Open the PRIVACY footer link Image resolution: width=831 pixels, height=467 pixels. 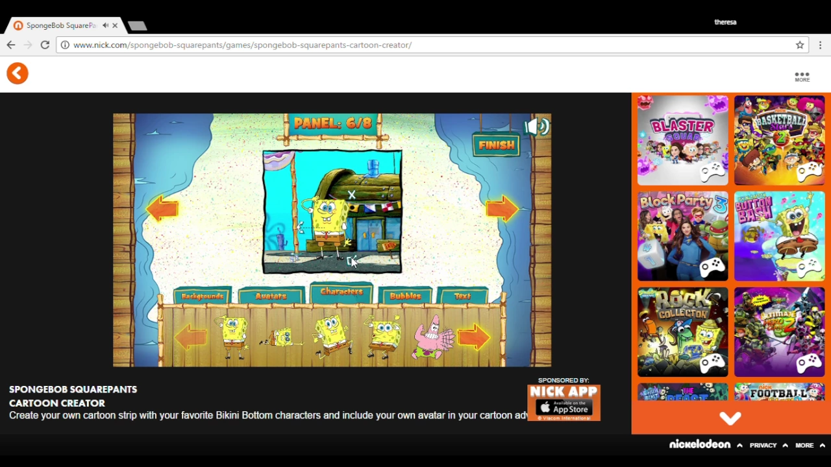[763, 446]
